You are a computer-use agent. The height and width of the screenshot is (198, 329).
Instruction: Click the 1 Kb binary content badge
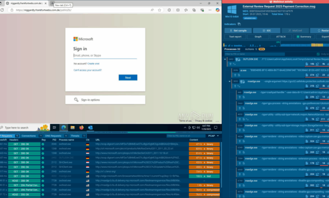[x=204, y=185]
